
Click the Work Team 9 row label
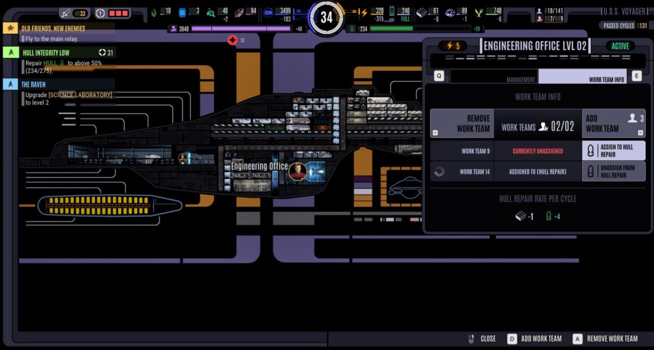pyautogui.click(x=476, y=151)
